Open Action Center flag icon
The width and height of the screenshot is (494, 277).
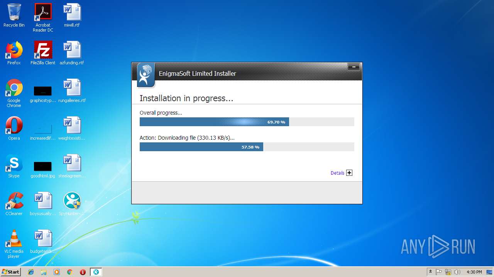point(439,272)
